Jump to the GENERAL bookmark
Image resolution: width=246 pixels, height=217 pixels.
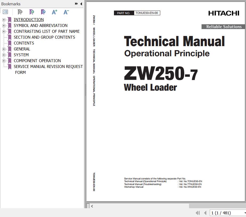(22, 49)
